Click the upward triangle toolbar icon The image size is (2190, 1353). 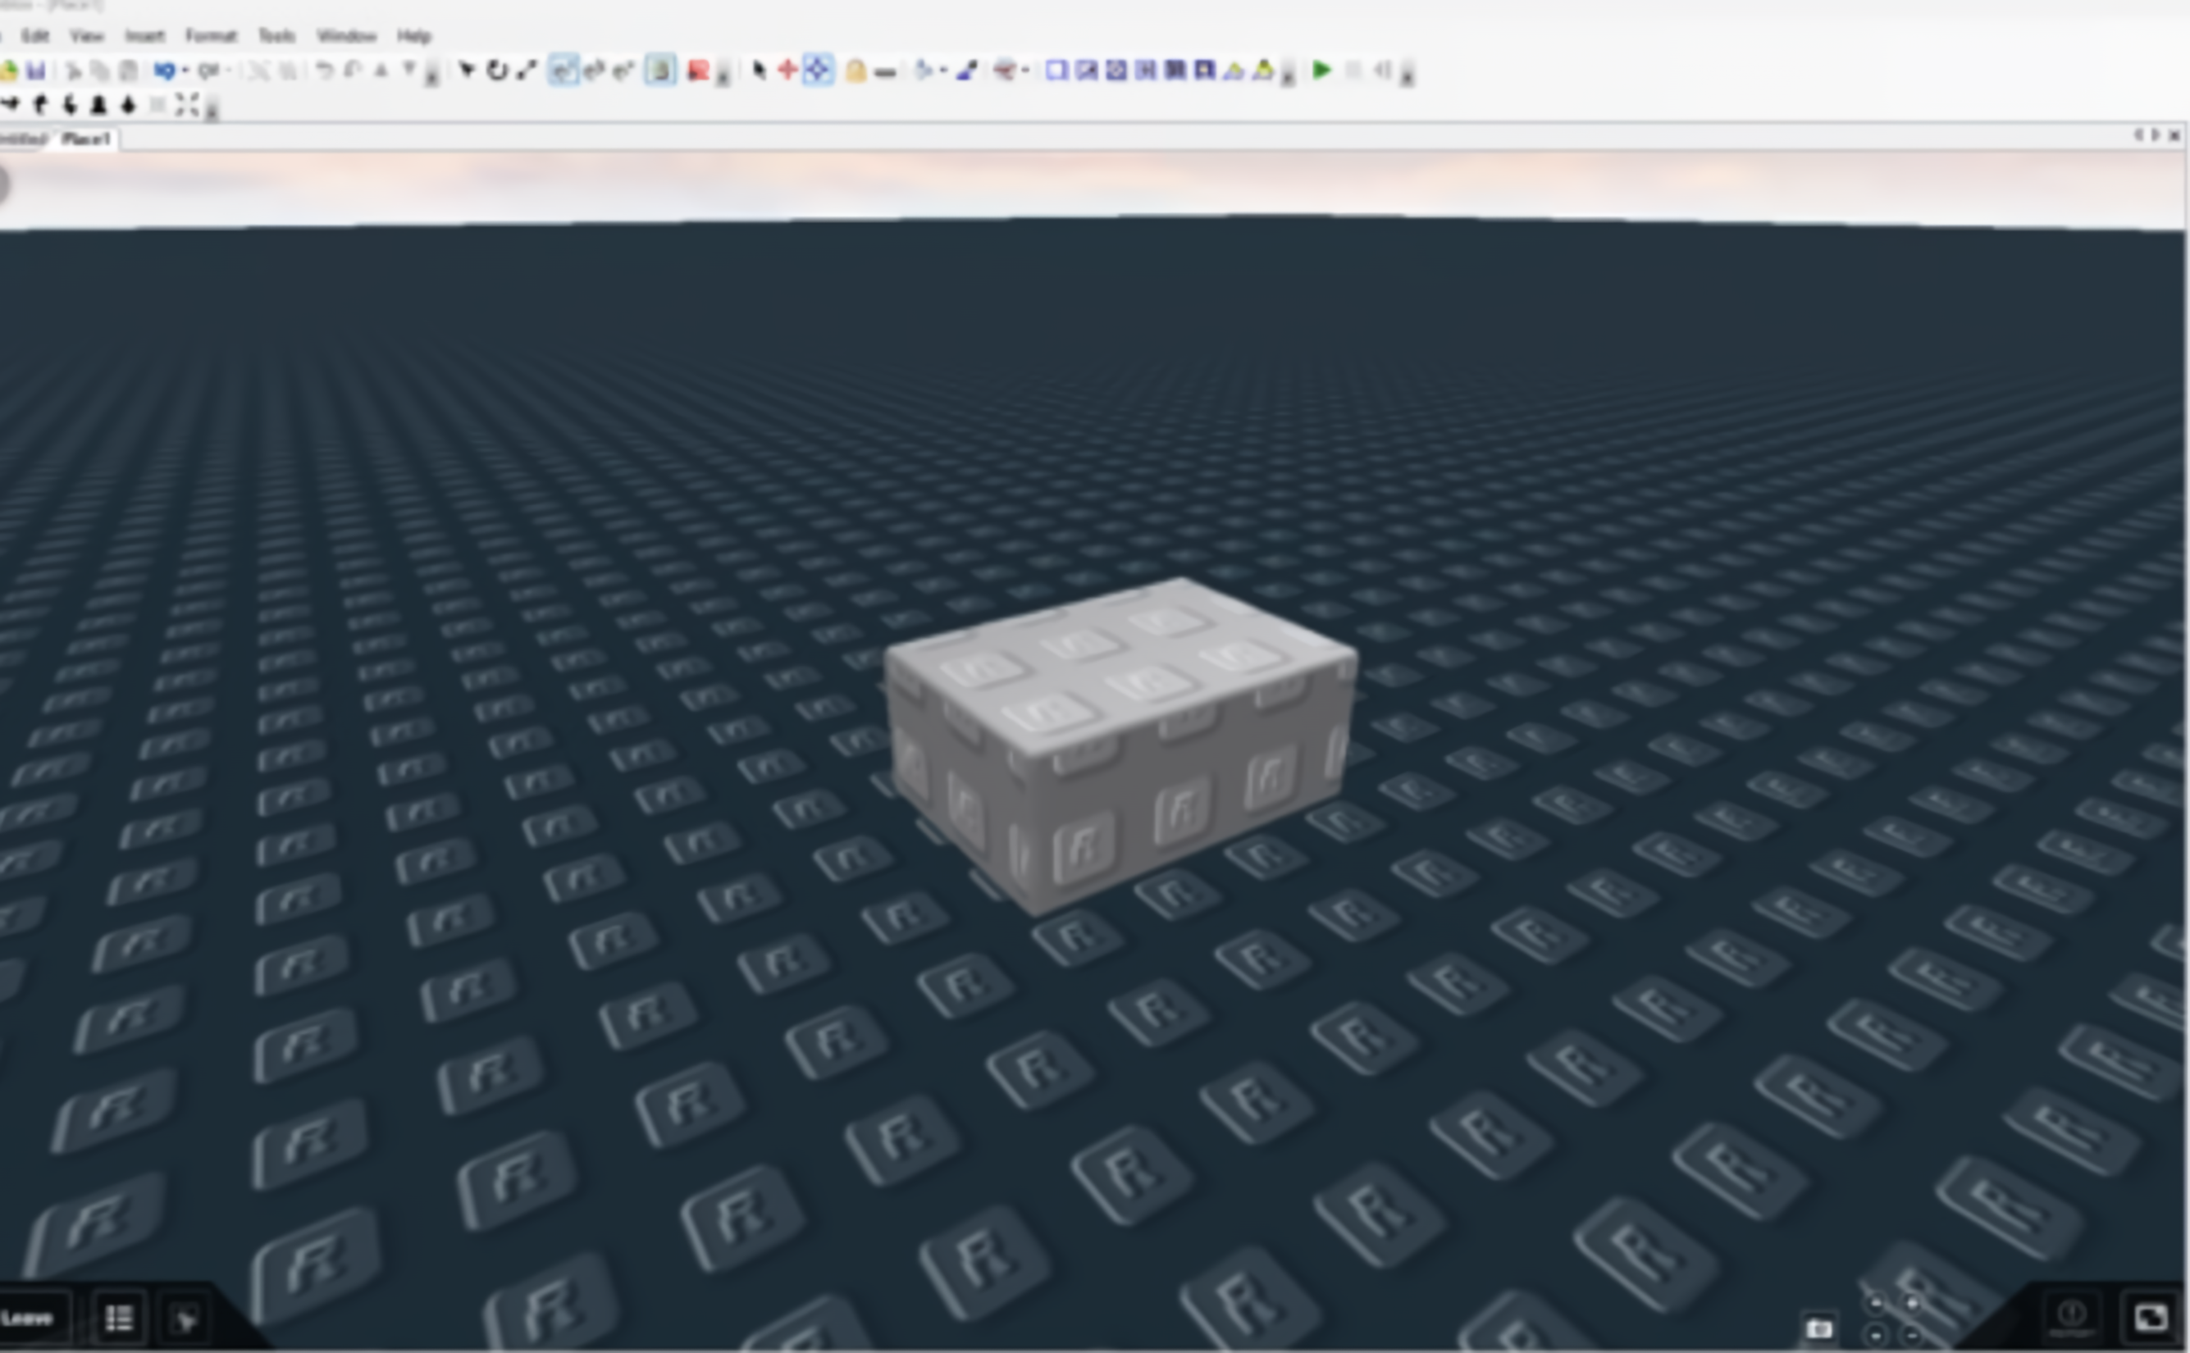tap(381, 70)
